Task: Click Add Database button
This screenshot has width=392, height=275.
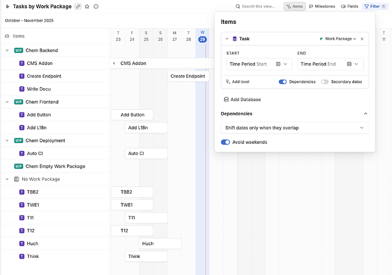Action: coord(242,99)
